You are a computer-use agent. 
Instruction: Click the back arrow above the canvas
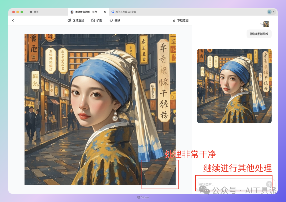point(13,20)
